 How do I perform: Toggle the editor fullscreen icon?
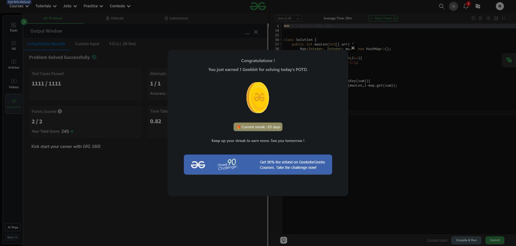[504, 18]
